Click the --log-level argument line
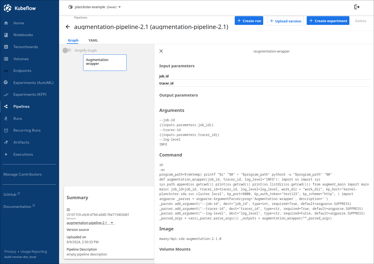374x264 pixels. tap(170, 140)
